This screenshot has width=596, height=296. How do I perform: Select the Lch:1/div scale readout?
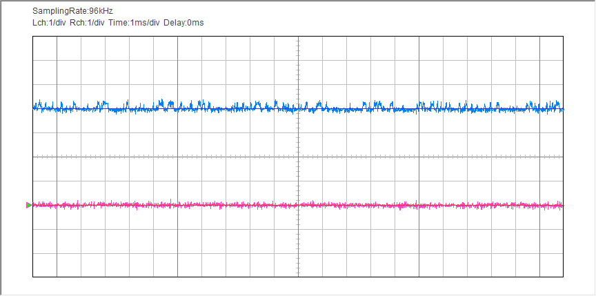click(49, 23)
